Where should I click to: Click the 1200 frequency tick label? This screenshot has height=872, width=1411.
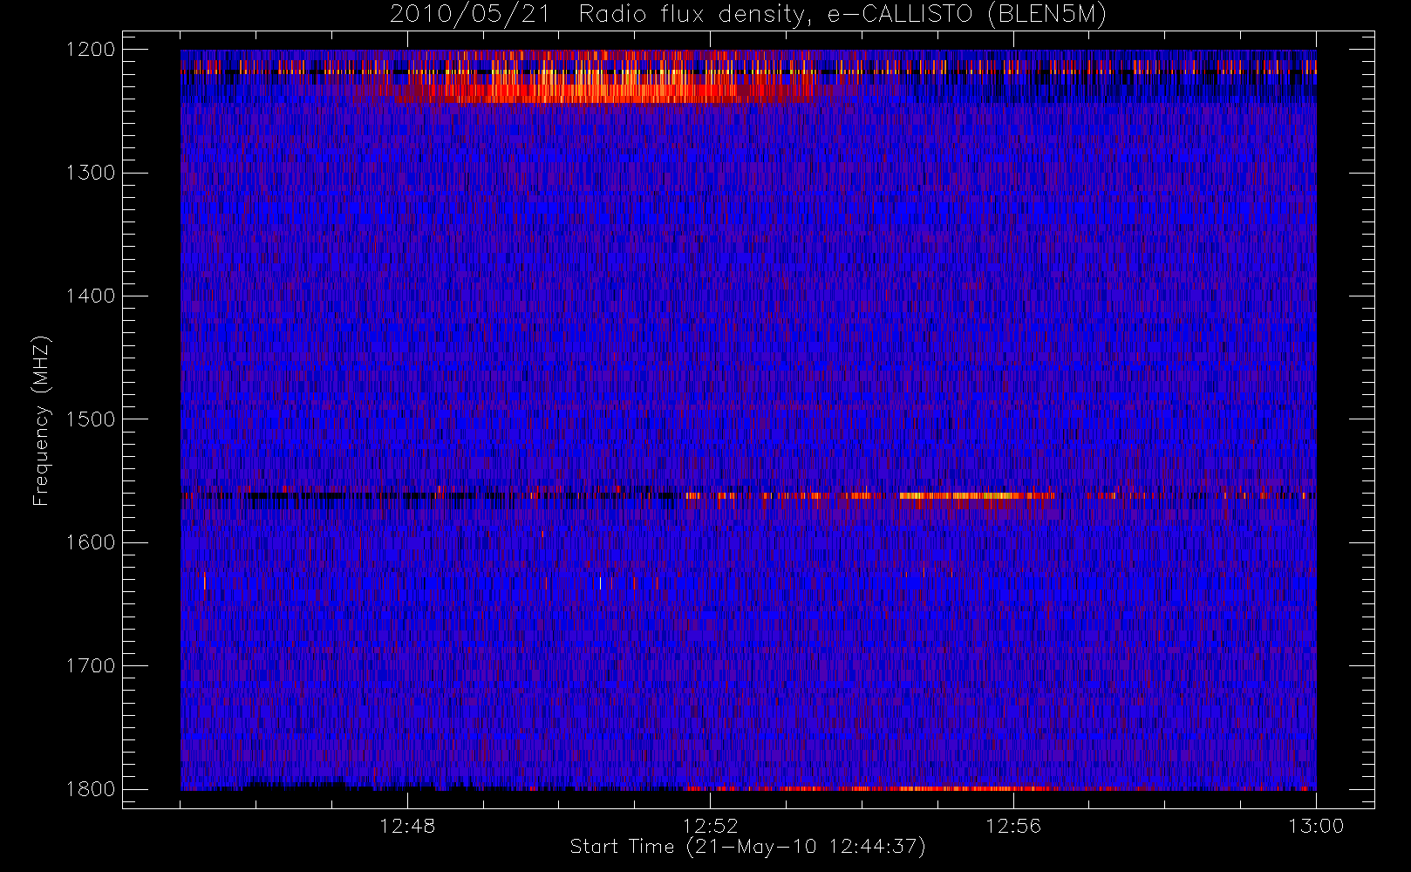click(x=91, y=50)
